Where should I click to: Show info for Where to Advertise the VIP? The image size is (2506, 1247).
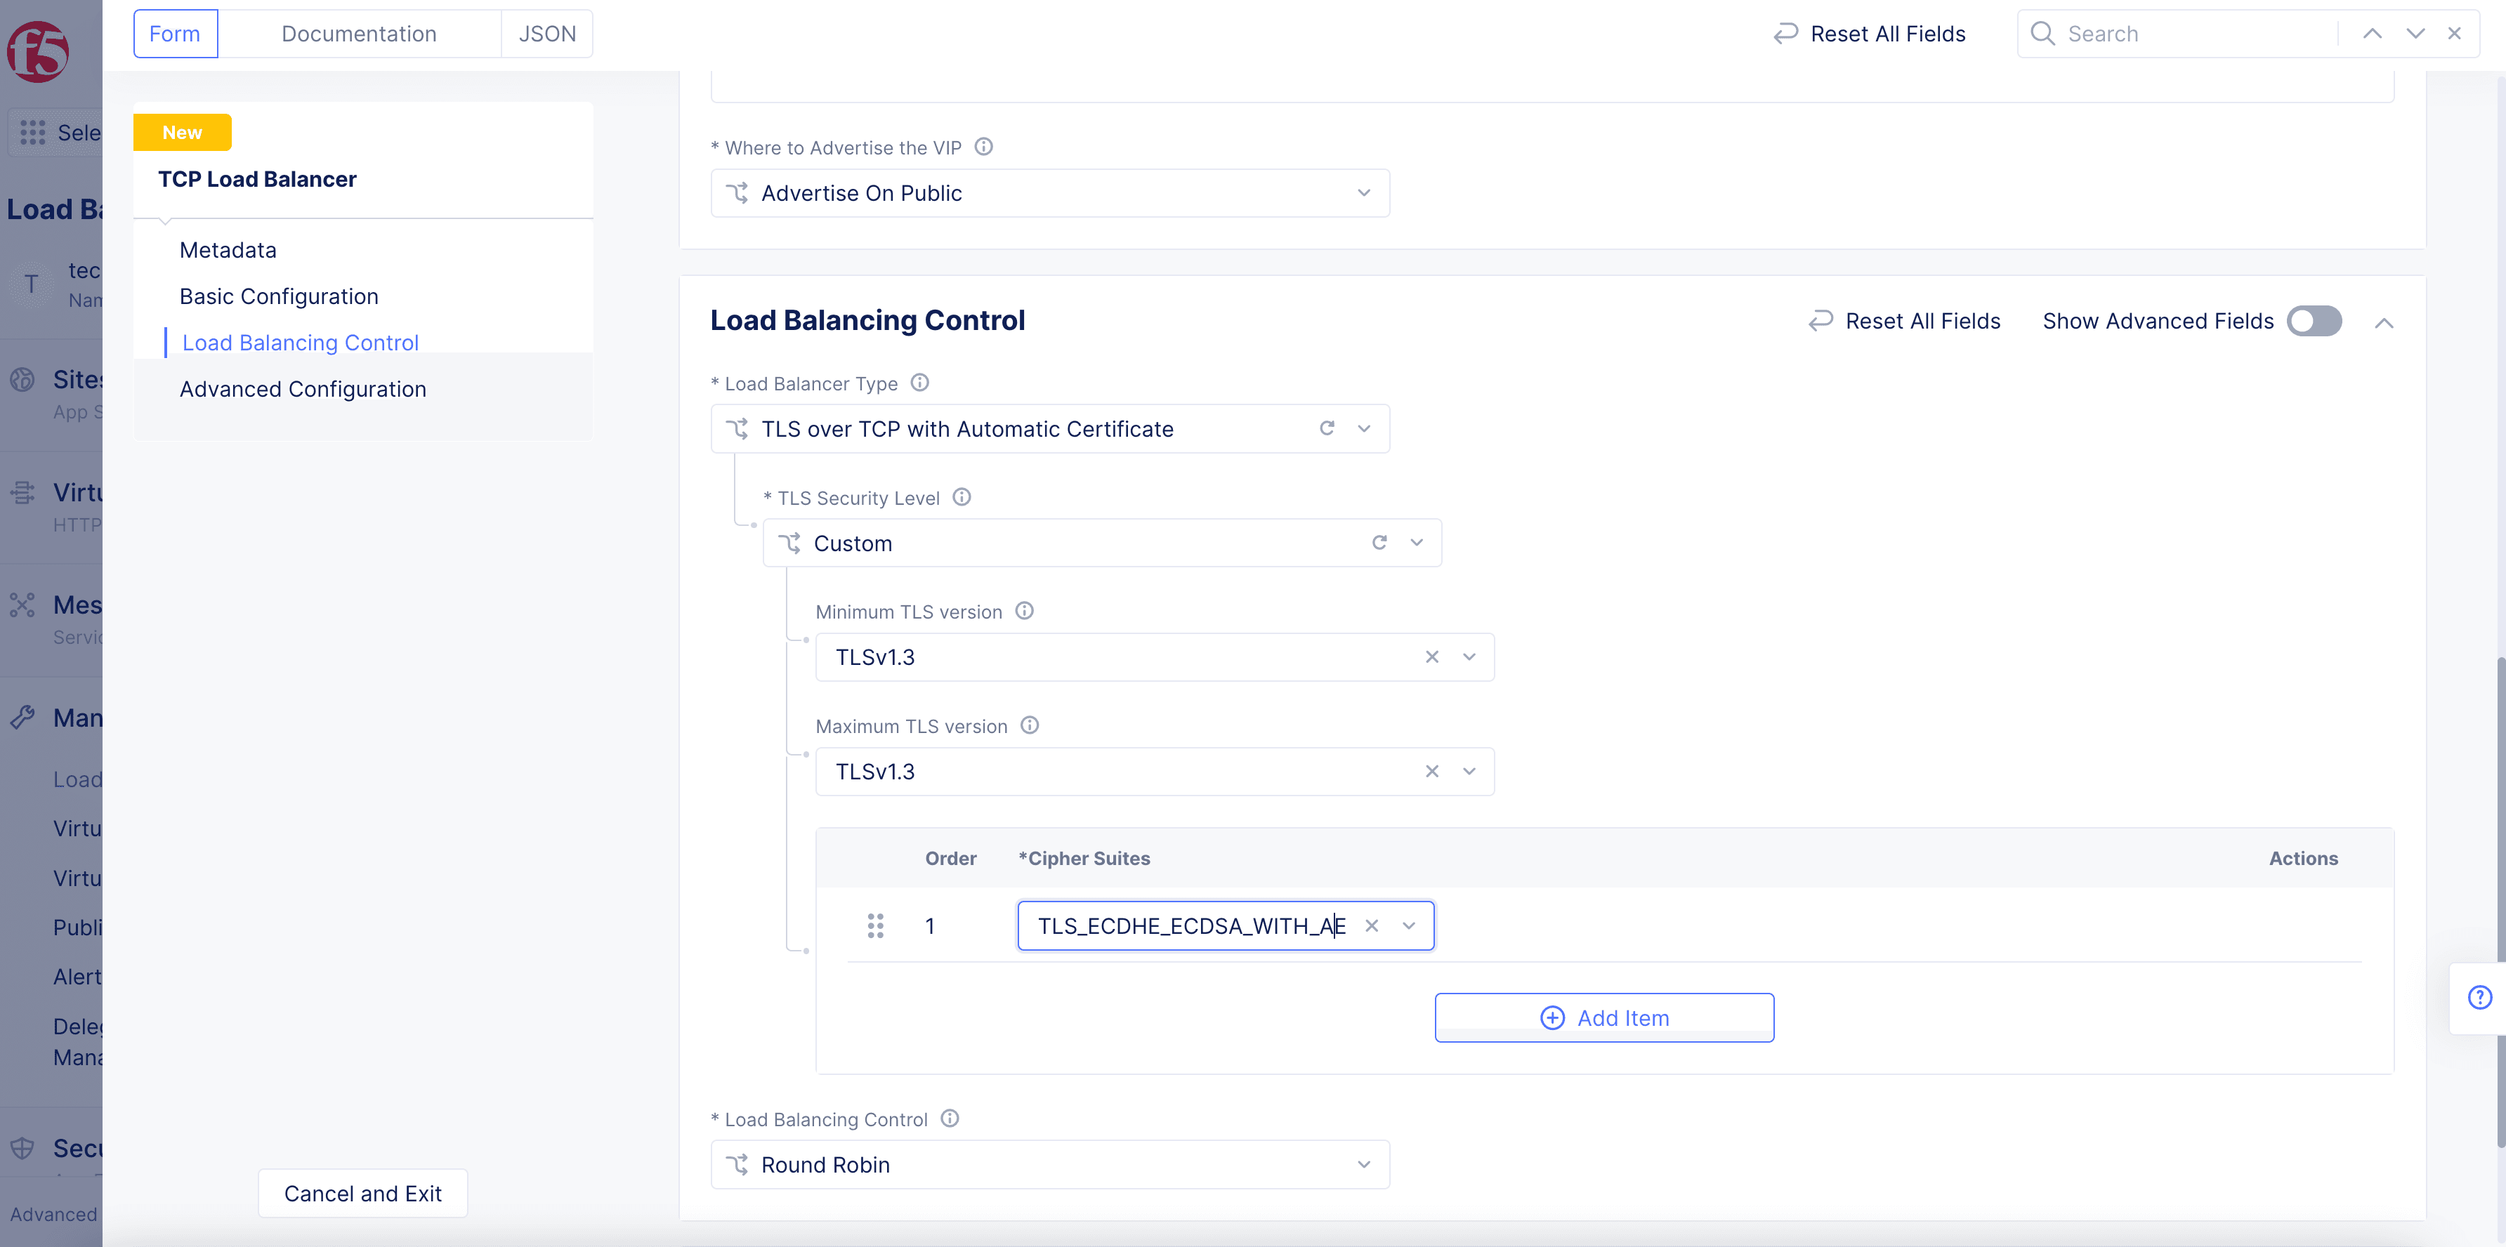coord(983,147)
